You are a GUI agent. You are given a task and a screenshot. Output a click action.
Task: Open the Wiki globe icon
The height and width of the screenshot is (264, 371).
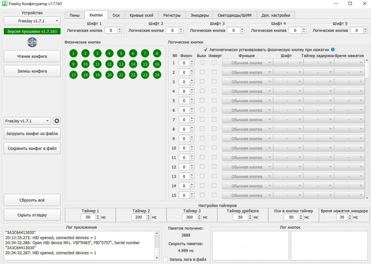pyautogui.click(x=32, y=42)
